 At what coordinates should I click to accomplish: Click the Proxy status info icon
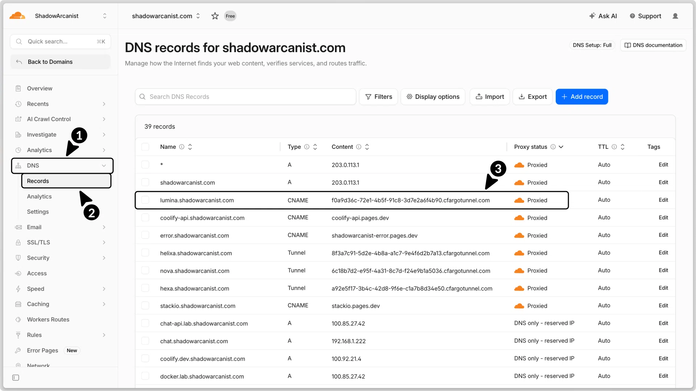pos(553,147)
